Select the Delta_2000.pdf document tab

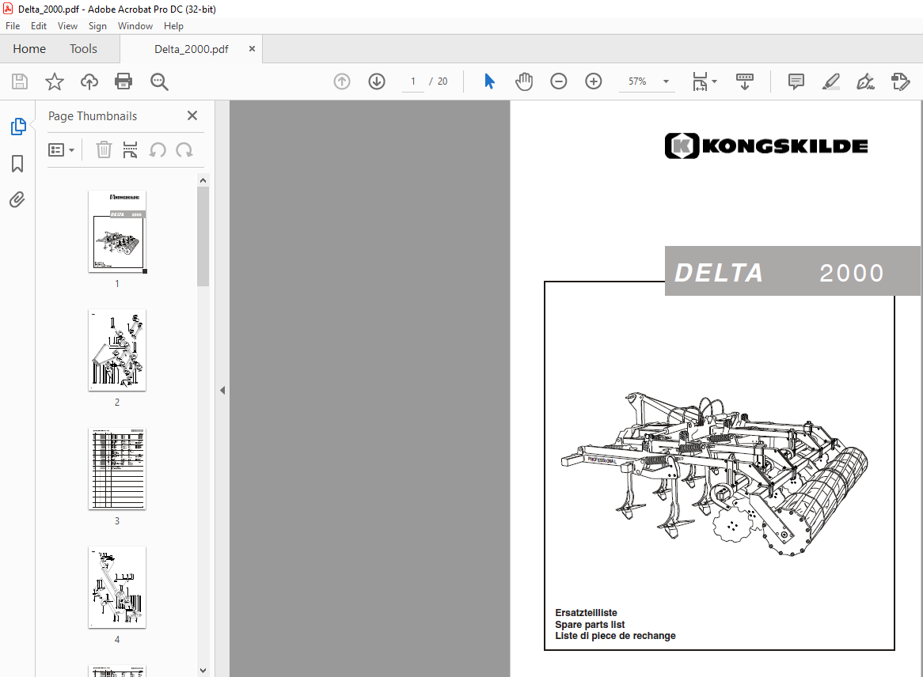191,49
